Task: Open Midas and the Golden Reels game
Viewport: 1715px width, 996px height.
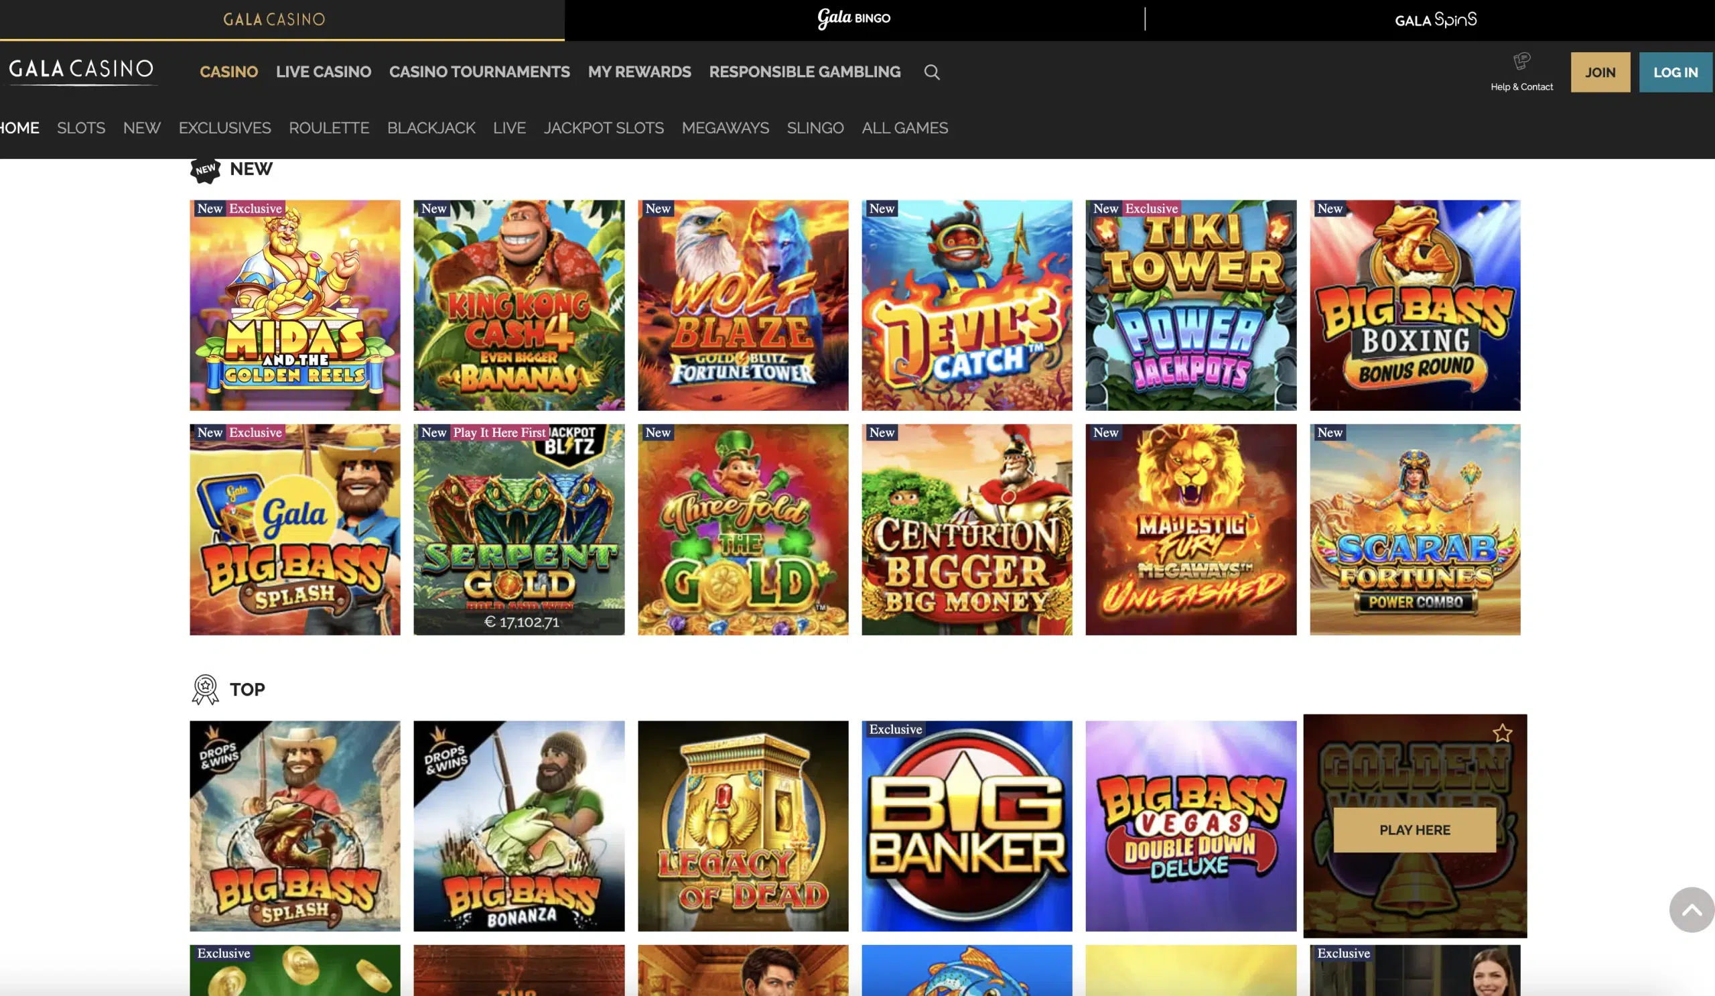Action: (295, 305)
